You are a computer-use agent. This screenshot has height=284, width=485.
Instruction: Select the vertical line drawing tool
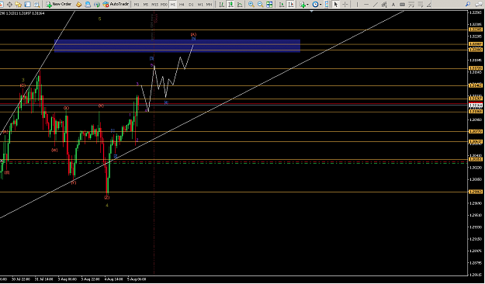(357, 5)
